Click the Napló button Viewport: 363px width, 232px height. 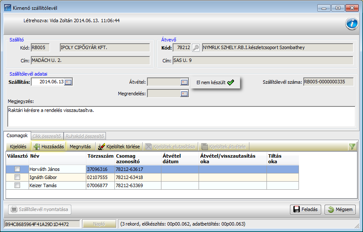99,224
